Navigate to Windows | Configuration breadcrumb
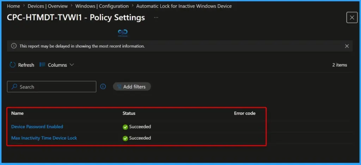This screenshot has height=165, width=361. (x=102, y=6)
